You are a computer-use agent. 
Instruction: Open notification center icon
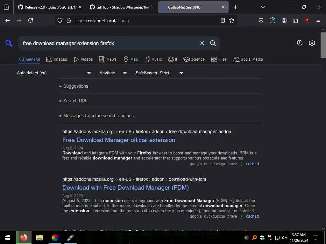(315, 238)
